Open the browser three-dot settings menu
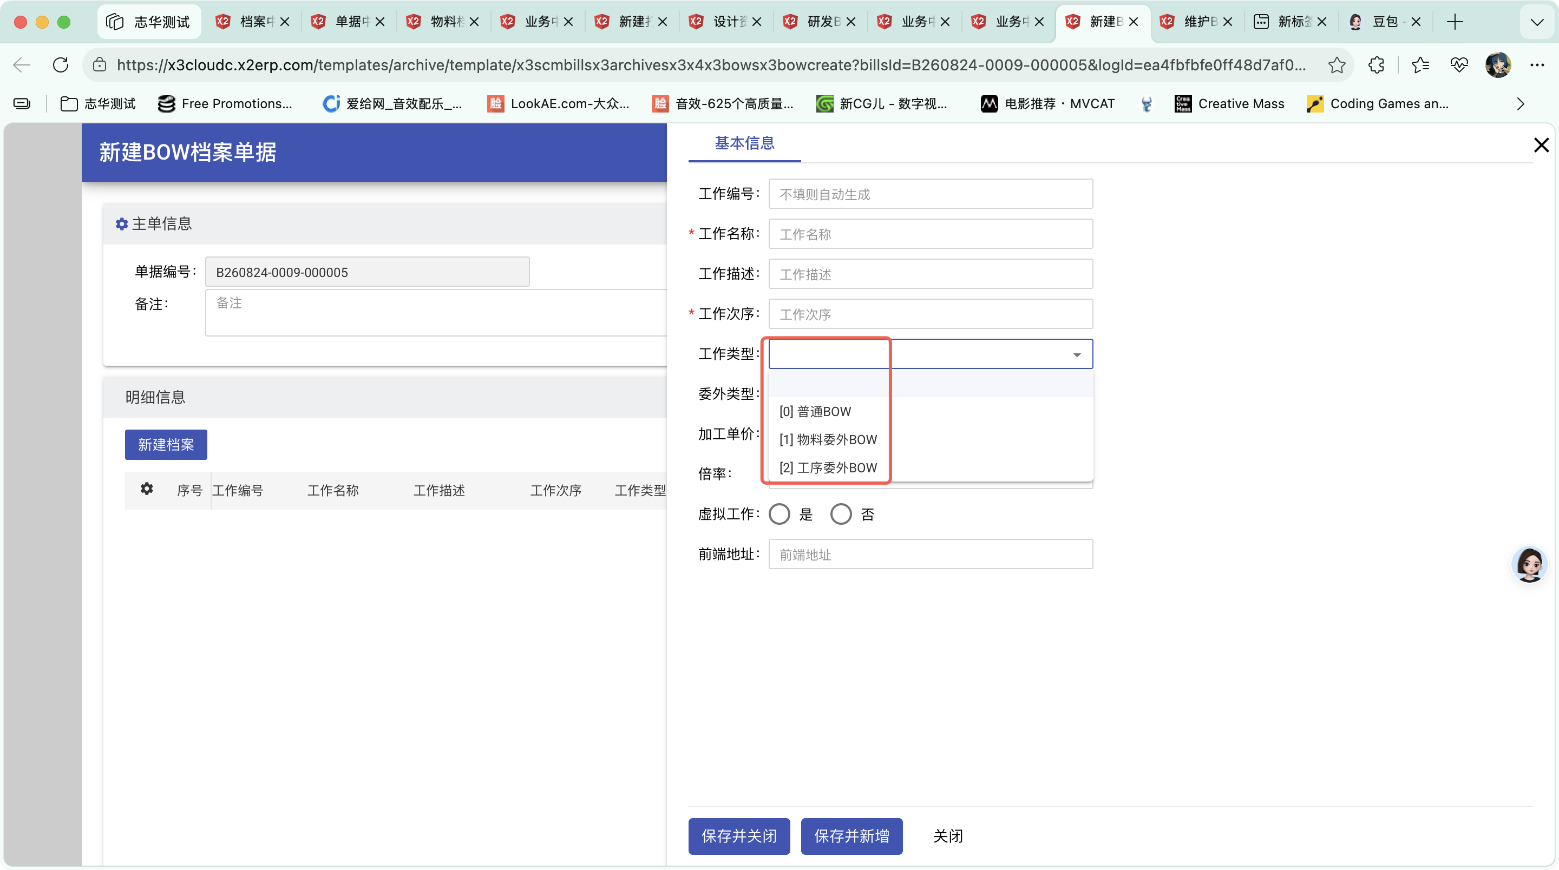 (x=1537, y=65)
